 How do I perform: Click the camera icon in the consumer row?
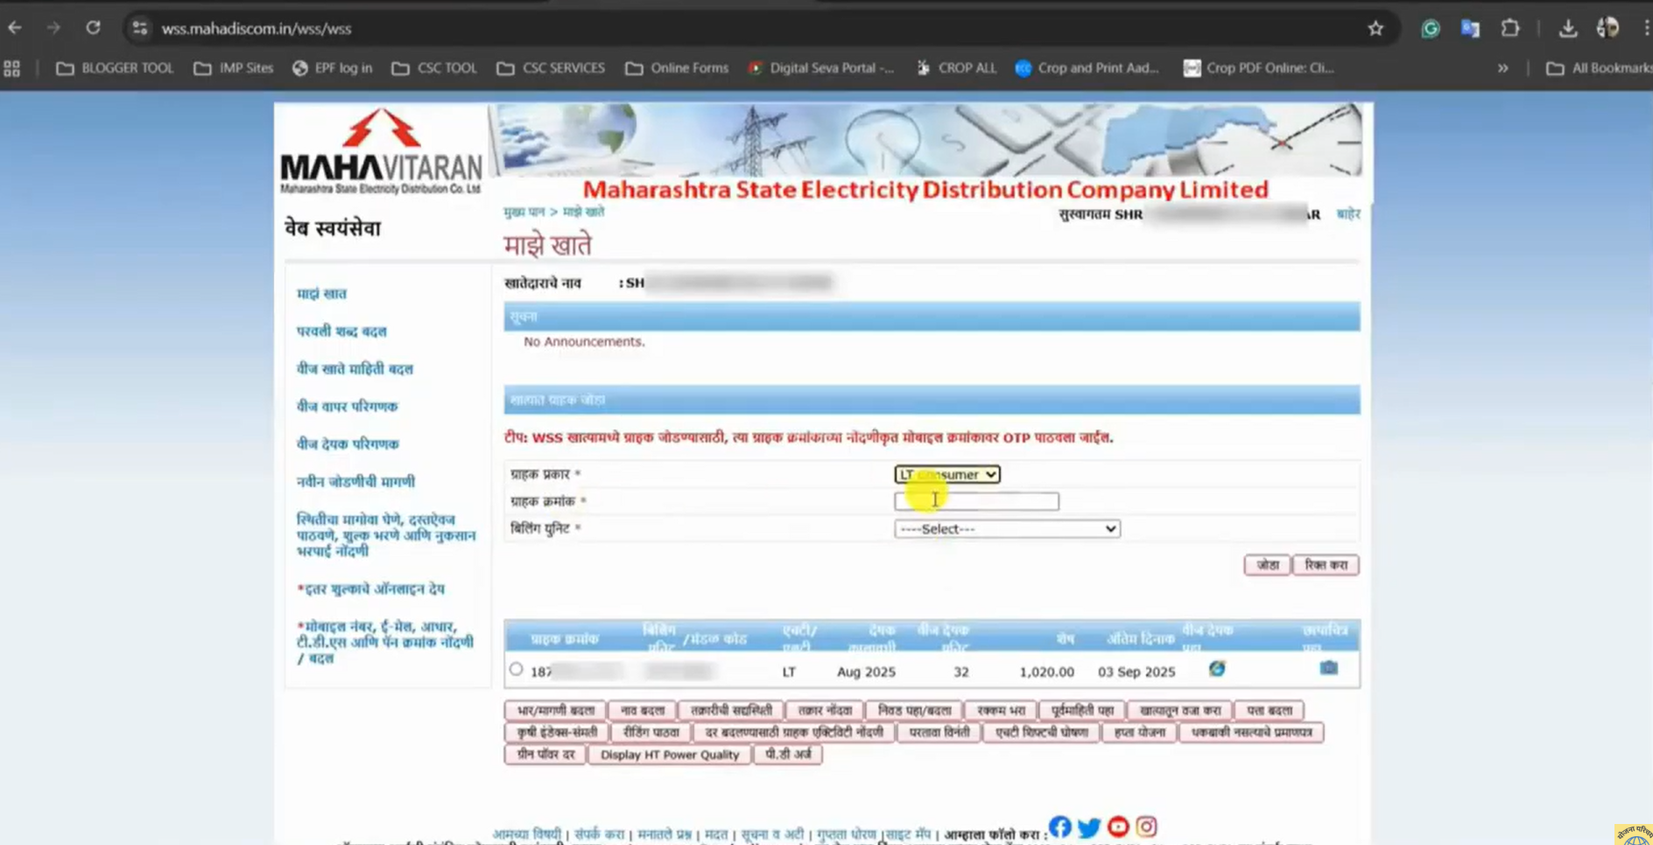point(1328,667)
